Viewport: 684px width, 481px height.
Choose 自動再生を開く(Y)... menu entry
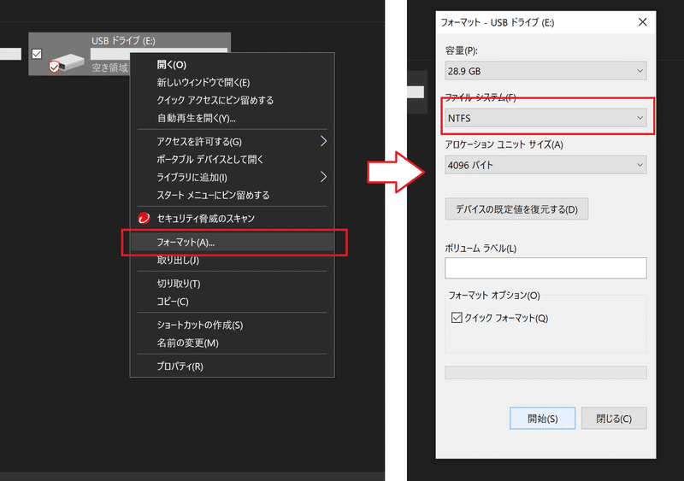(232, 118)
